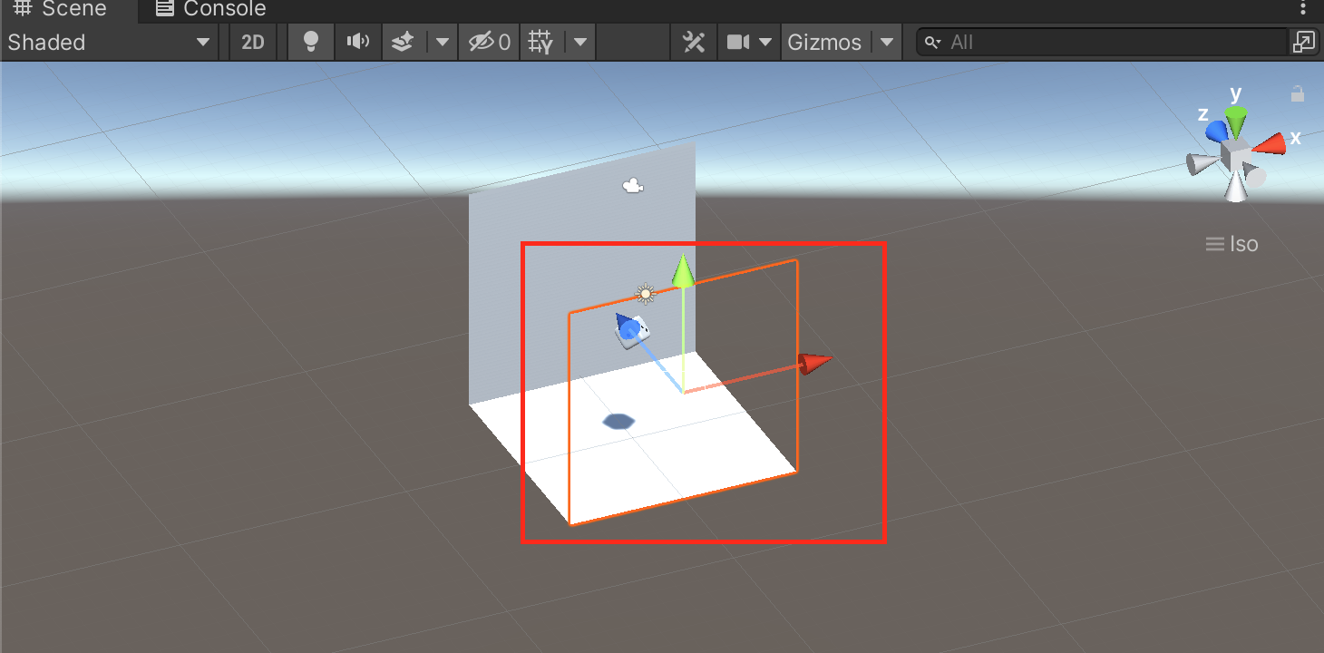Toggle the scene view rotation lock icon

pyautogui.click(x=1298, y=94)
